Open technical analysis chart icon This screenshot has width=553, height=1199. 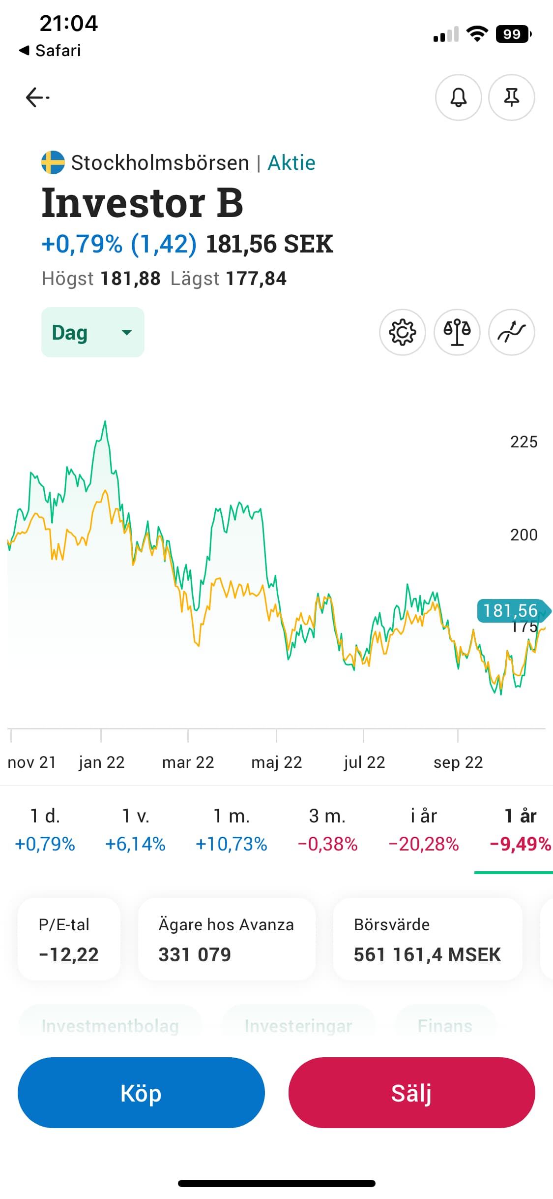[511, 332]
